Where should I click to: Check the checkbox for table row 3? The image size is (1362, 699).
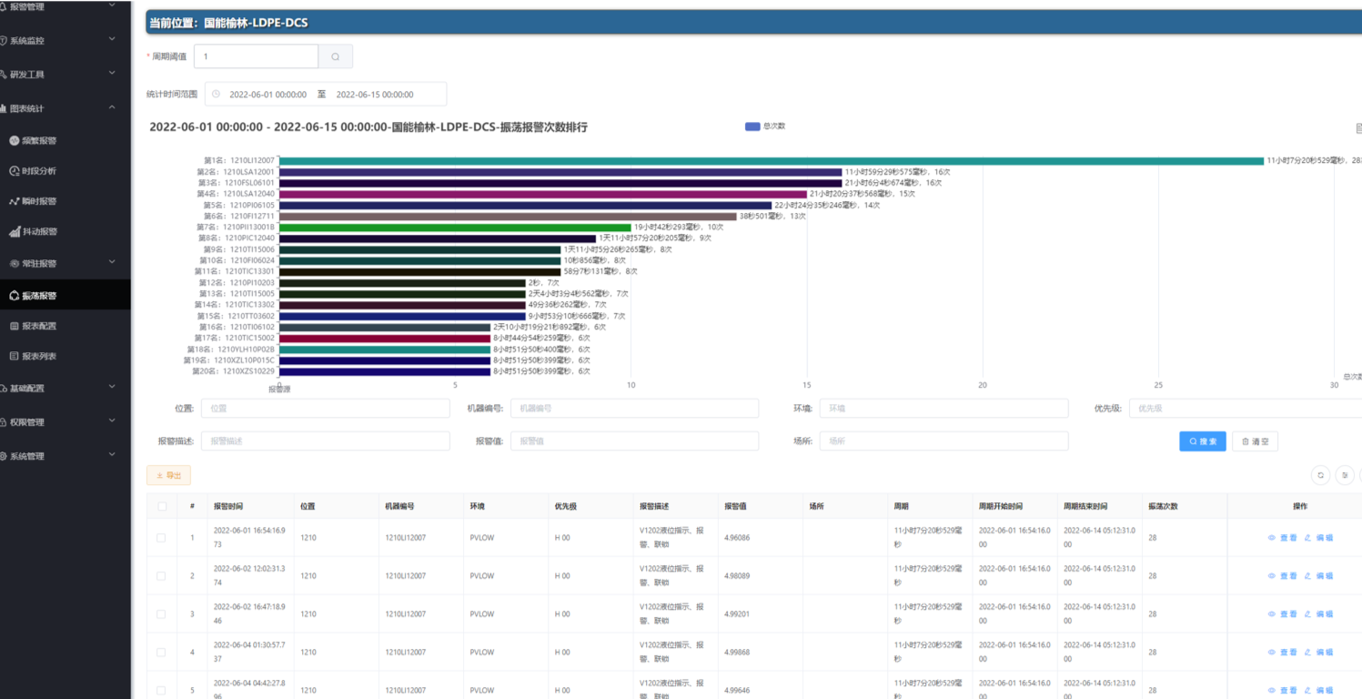tap(162, 614)
